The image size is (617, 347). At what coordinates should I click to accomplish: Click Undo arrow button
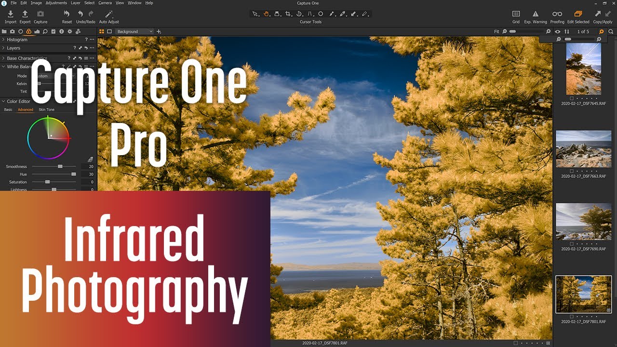(80, 14)
